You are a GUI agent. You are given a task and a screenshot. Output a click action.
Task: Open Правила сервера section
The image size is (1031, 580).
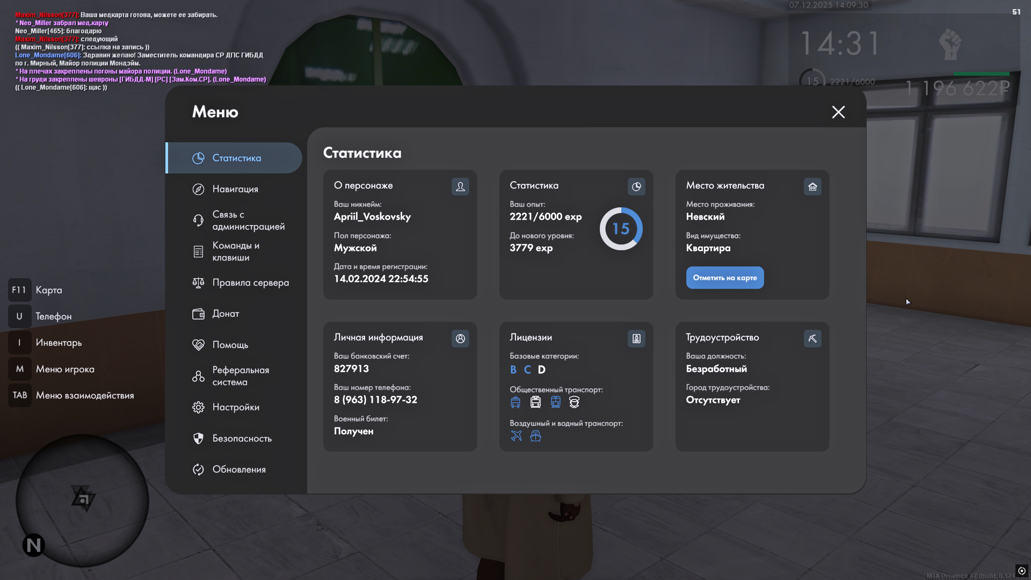point(250,282)
